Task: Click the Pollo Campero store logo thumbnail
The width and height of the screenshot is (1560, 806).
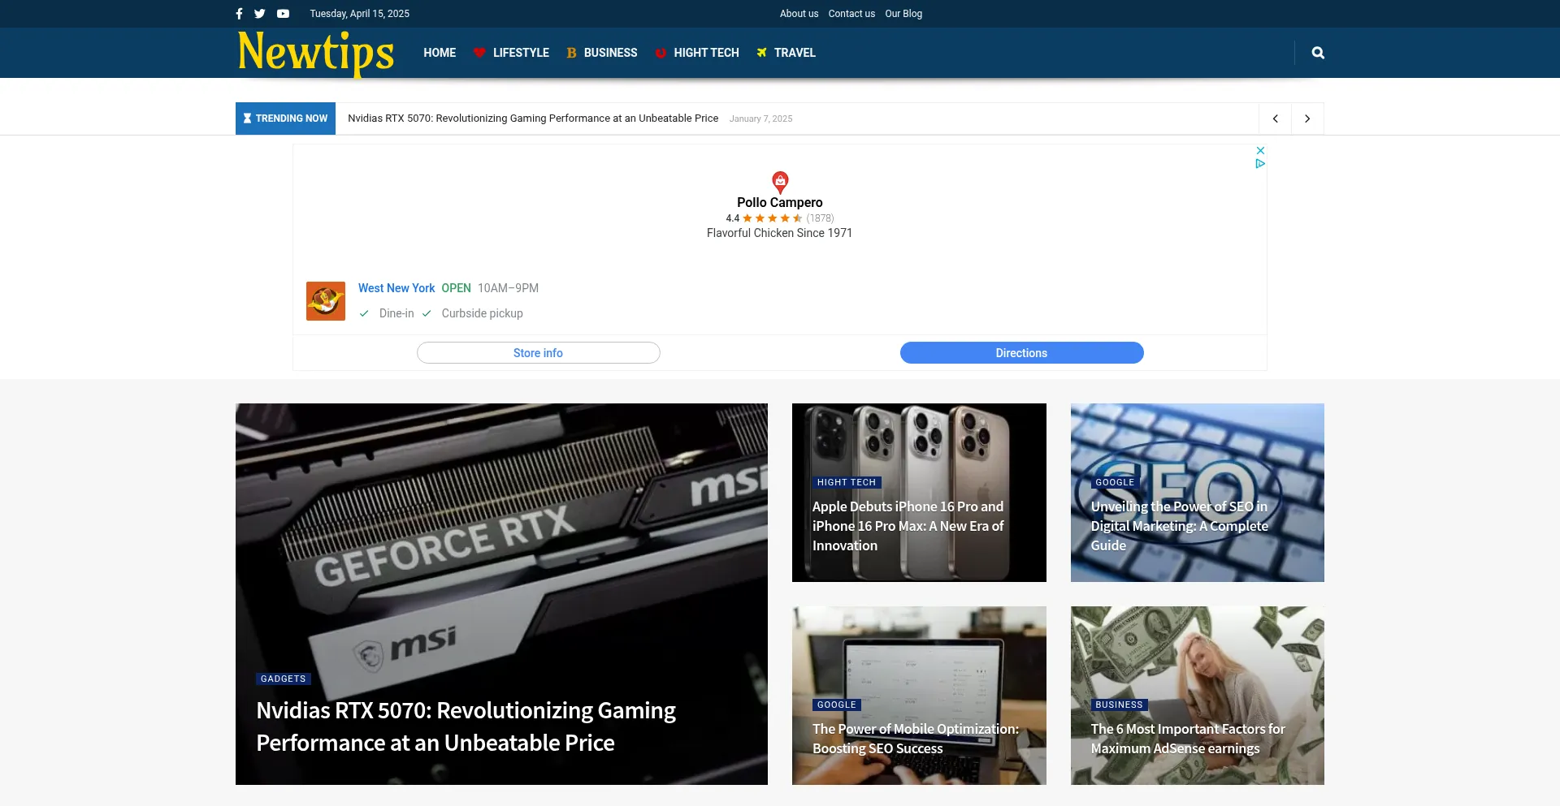Action: (326, 301)
